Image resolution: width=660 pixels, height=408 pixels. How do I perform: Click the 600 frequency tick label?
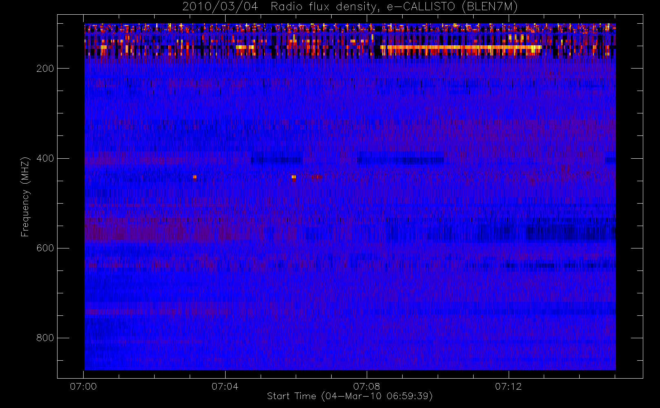coord(45,248)
